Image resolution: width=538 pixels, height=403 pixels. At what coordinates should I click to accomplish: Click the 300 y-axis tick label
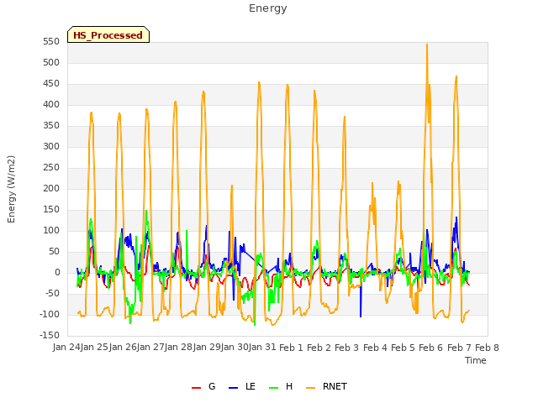[x=51, y=146]
